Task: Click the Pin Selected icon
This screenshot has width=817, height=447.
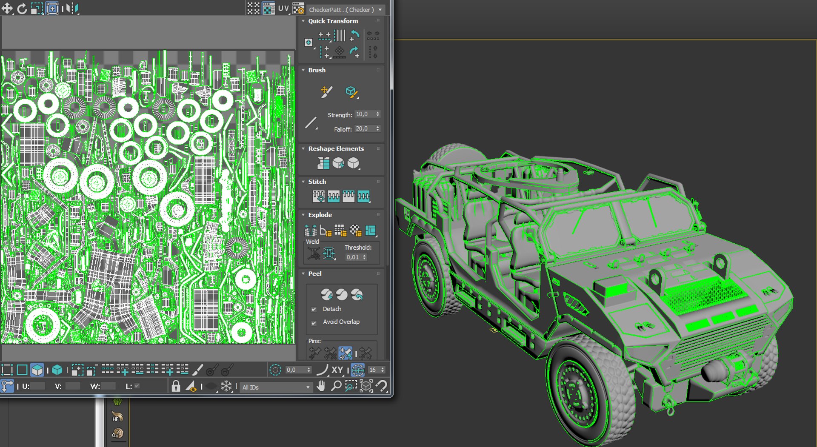Action: click(x=315, y=353)
